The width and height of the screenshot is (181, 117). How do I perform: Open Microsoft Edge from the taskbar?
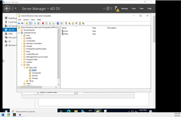[69, 111]
